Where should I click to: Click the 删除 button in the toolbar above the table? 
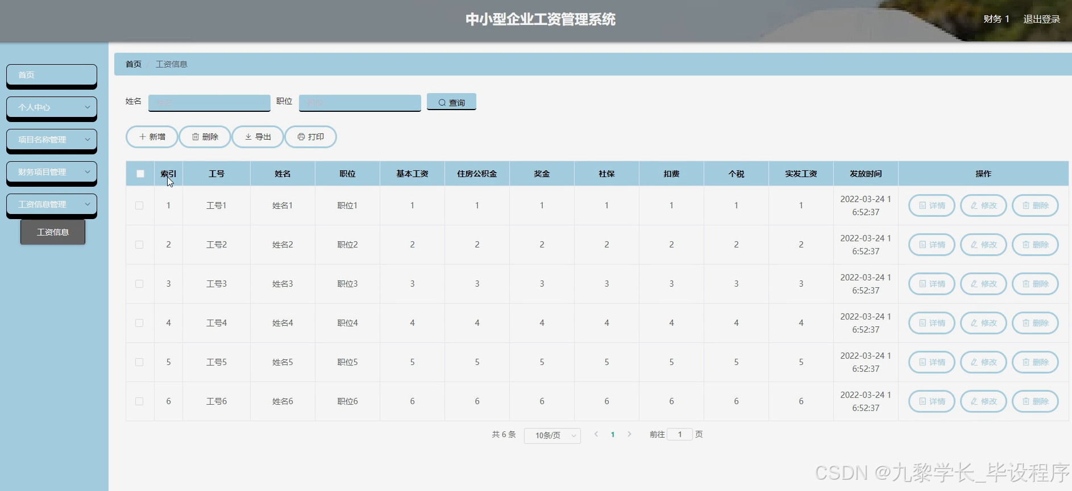tap(205, 137)
